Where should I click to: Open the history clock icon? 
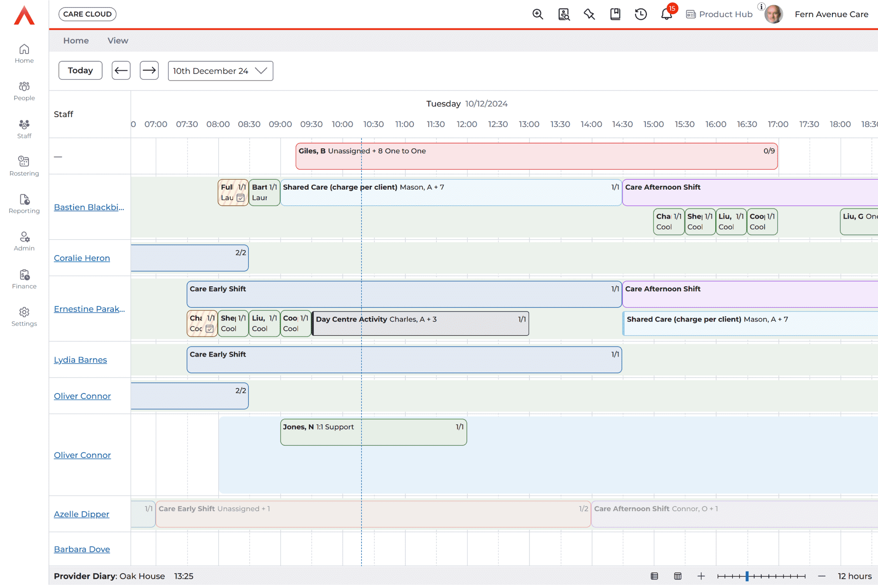click(641, 14)
